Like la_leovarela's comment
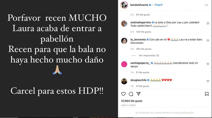The image size is (212, 118). (208, 41)
